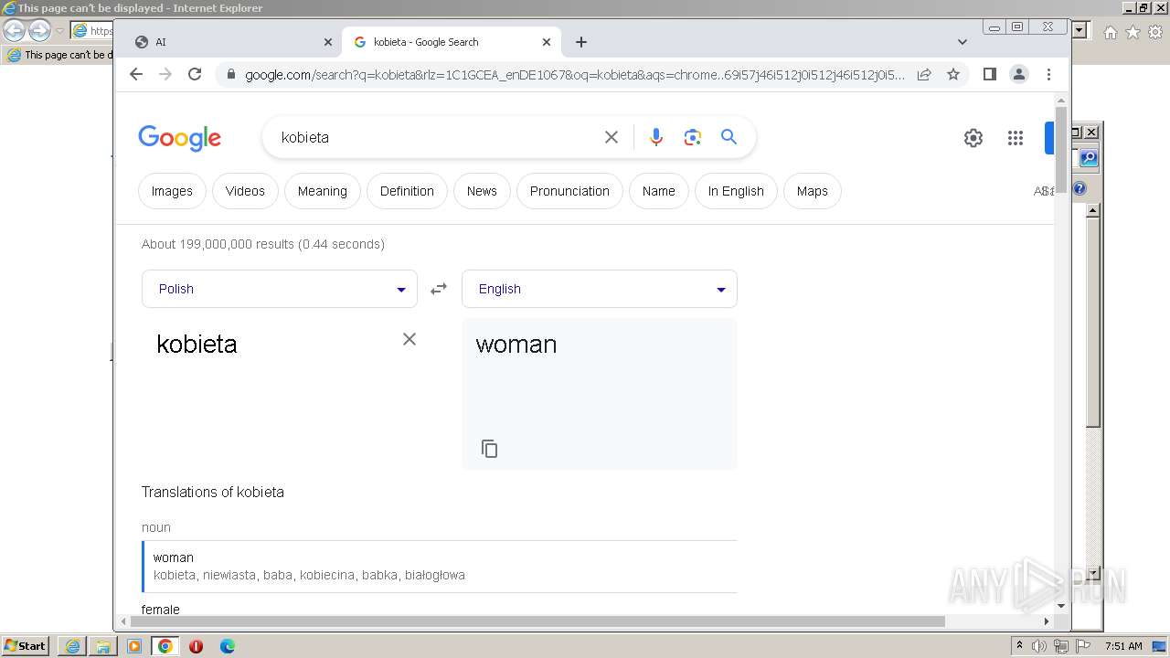Show News results
Image resolution: width=1170 pixels, height=658 pixels.
482,191
